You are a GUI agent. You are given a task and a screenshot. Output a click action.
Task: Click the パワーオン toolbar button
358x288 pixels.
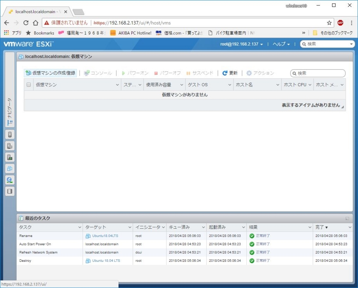click(135, 73)
